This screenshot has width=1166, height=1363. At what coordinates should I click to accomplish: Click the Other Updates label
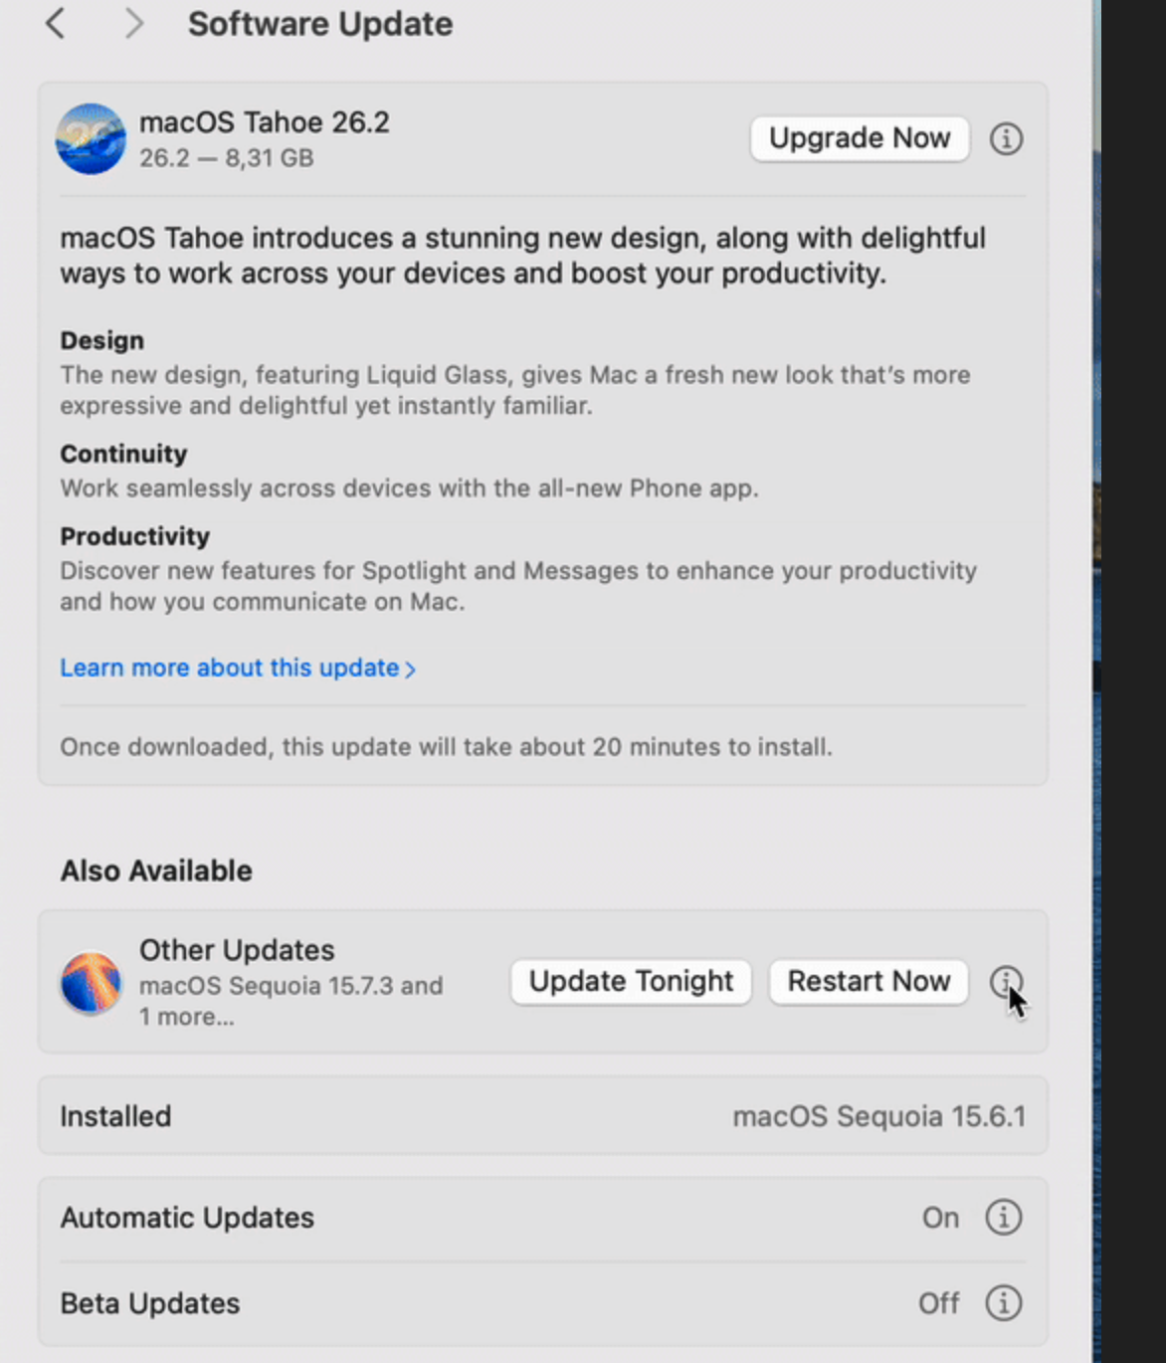(237, 950)
